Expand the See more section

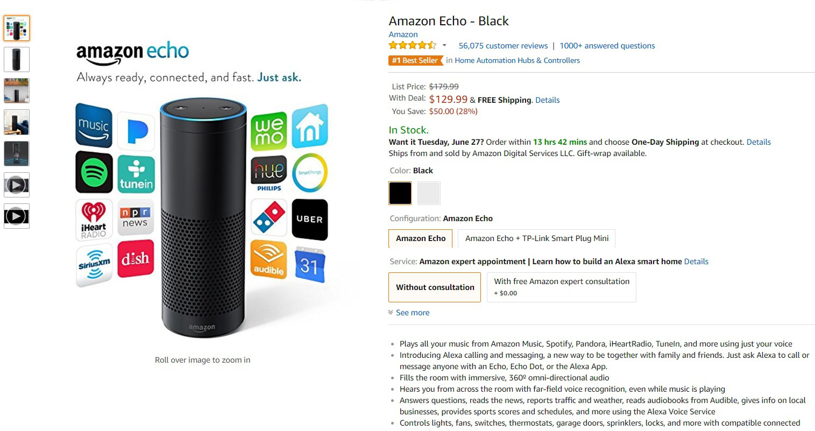click(412, 313)
